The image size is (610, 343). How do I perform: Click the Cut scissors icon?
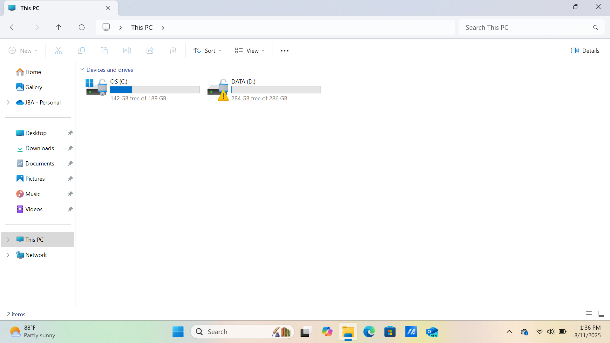[58, 50]
